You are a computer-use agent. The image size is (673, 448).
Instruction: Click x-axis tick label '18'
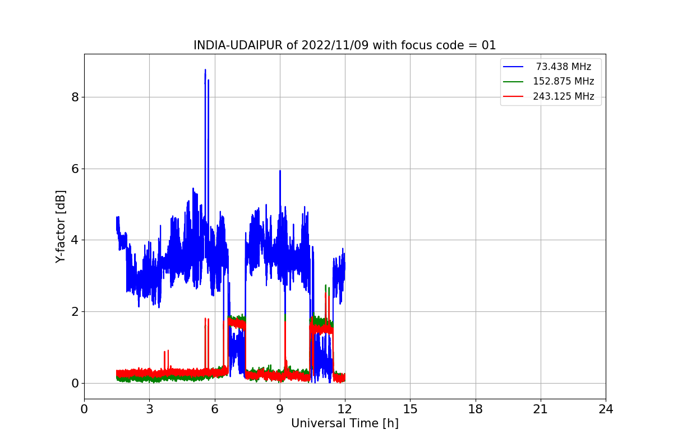(476, 409)
